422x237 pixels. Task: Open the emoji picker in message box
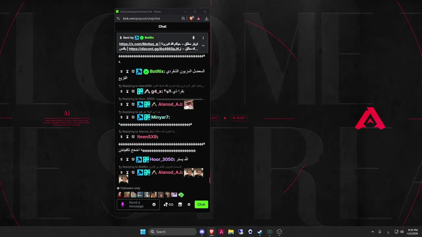coord(154,204)
